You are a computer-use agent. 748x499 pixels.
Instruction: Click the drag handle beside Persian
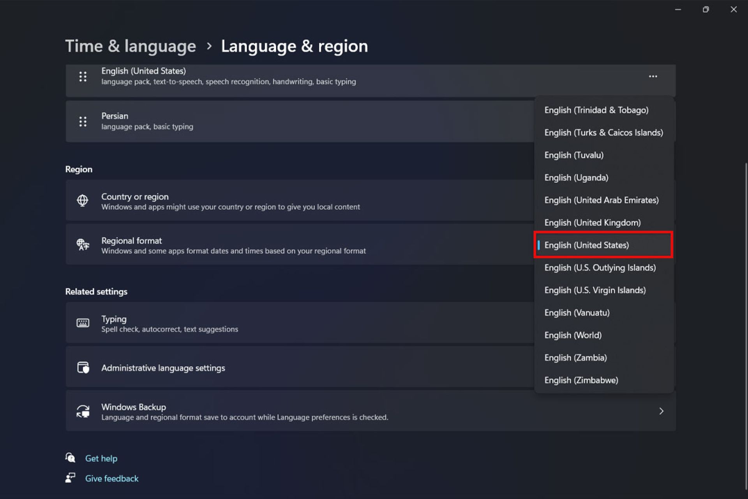(83, 122)
